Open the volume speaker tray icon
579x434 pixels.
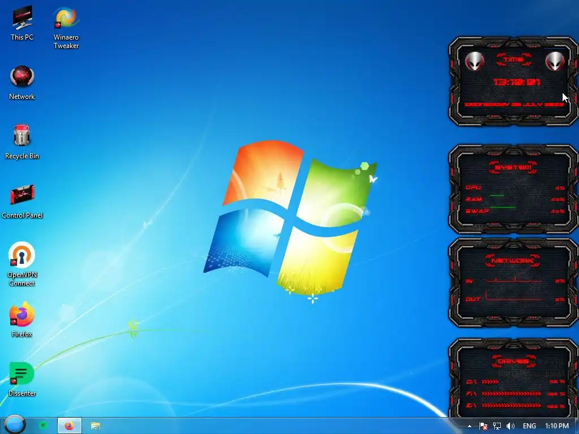pos(511,426)
